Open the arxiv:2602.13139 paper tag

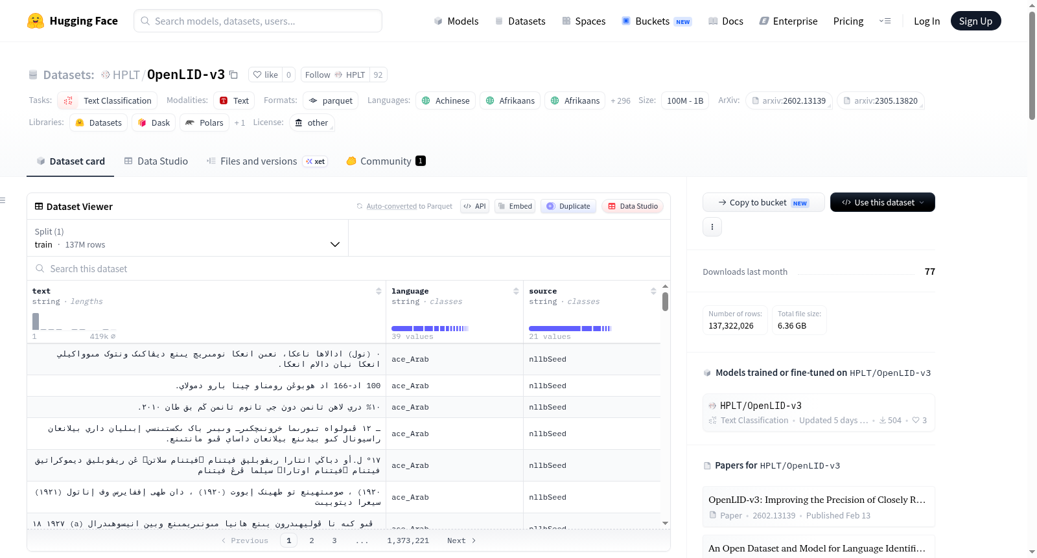[789, 100]
